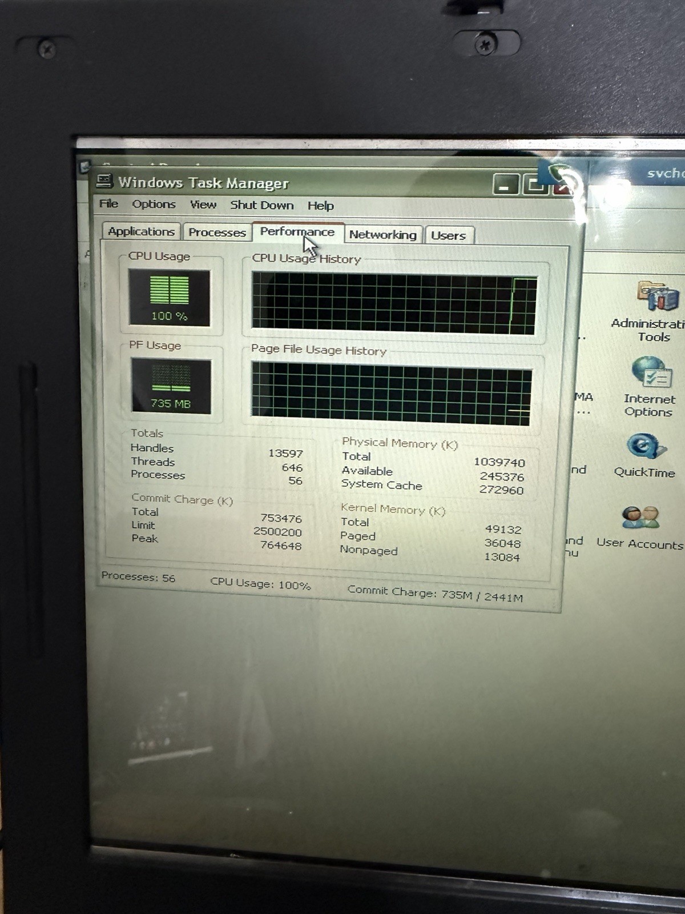Screen dimensions: 685x914
Task: Click the Threads value 646
Action: coord(292,467)
